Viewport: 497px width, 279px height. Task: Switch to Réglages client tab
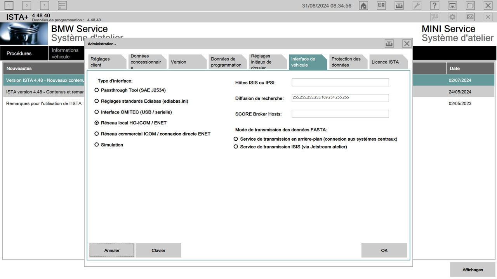(x=107, y=62)
